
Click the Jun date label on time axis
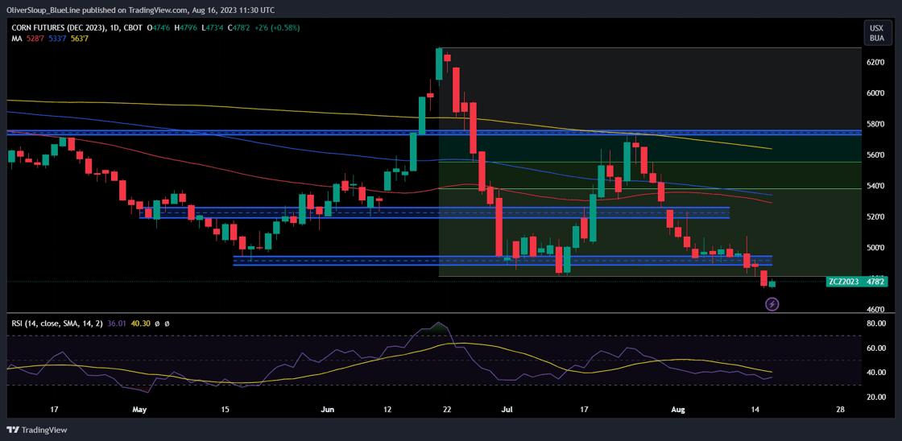click(x=327, y=410)
